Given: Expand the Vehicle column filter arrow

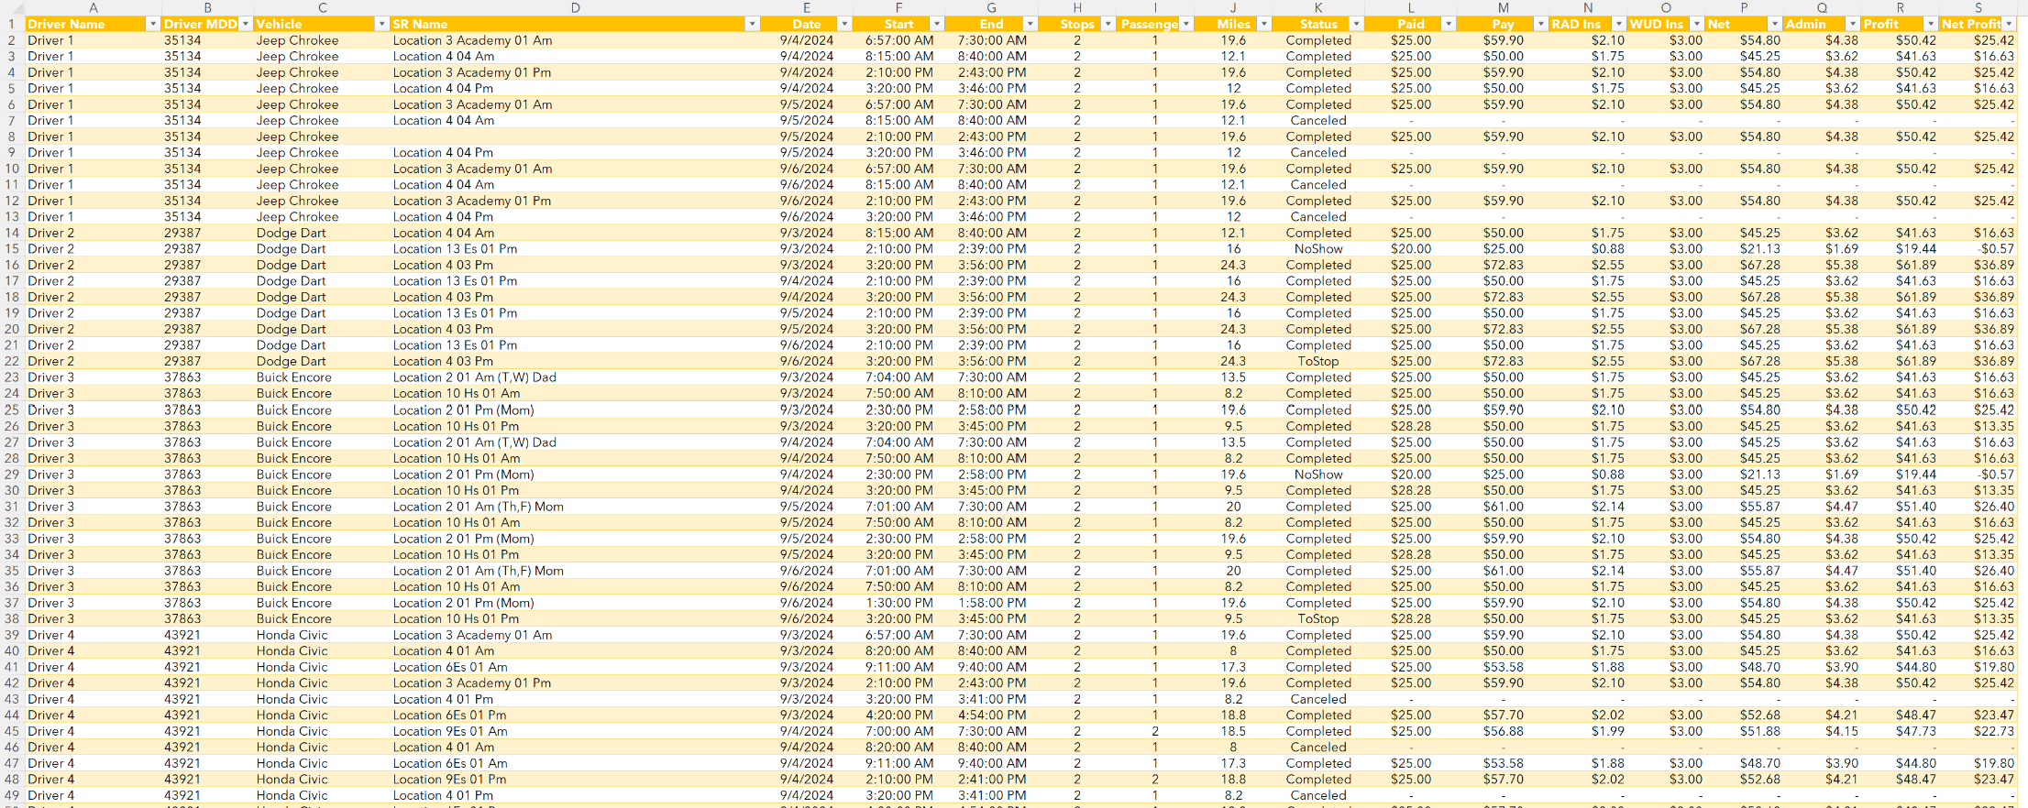Looking at the screenshot, I should point(381,24).
